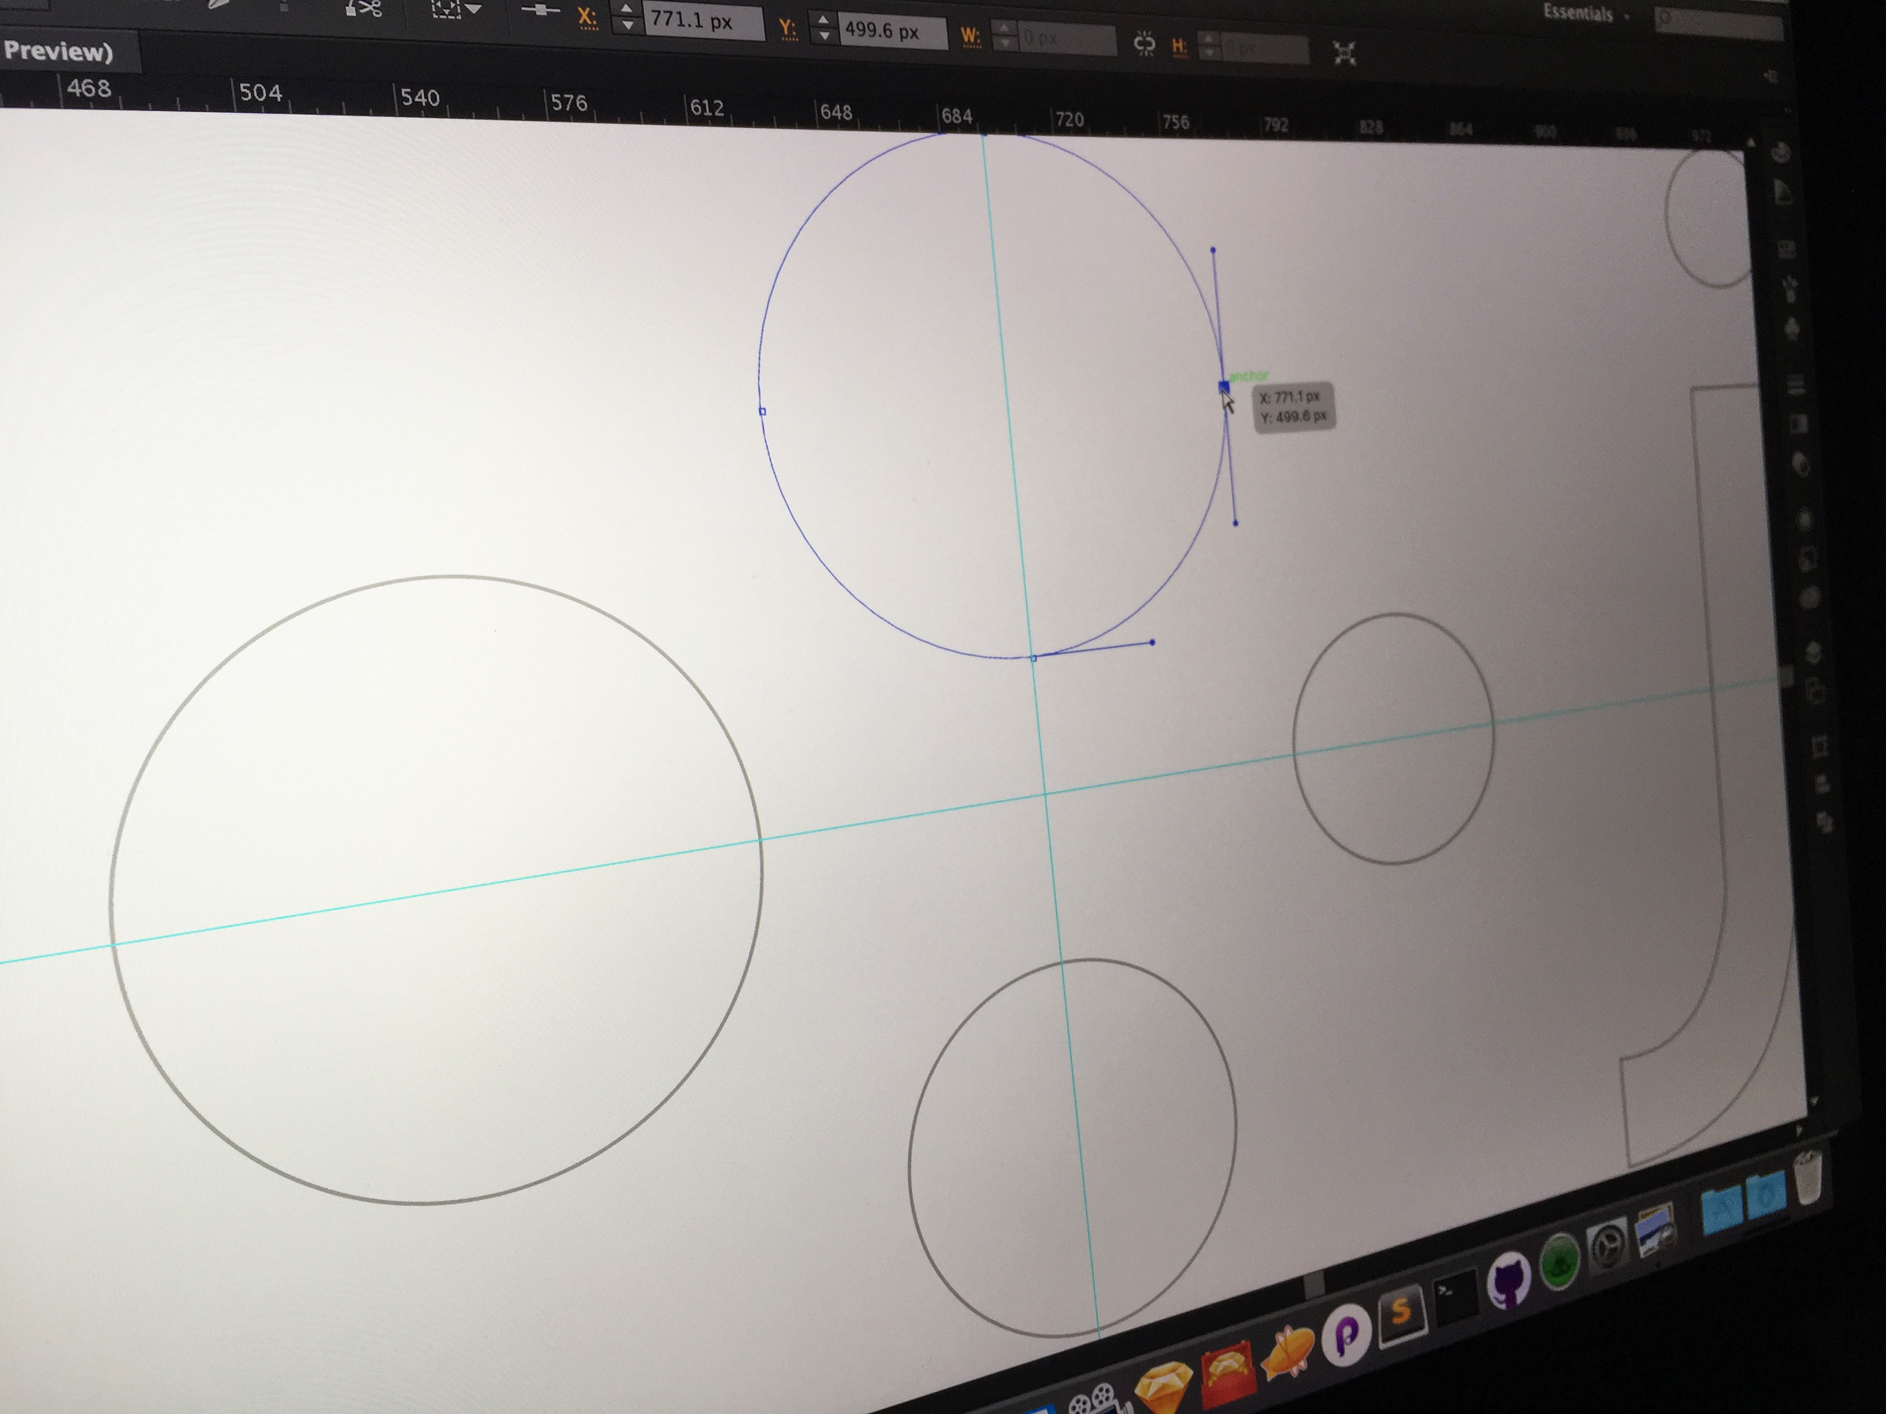Click the bottom anchor point of the blue circle
This screenshot has height=1414, width=1886.
pos(1033,658)
